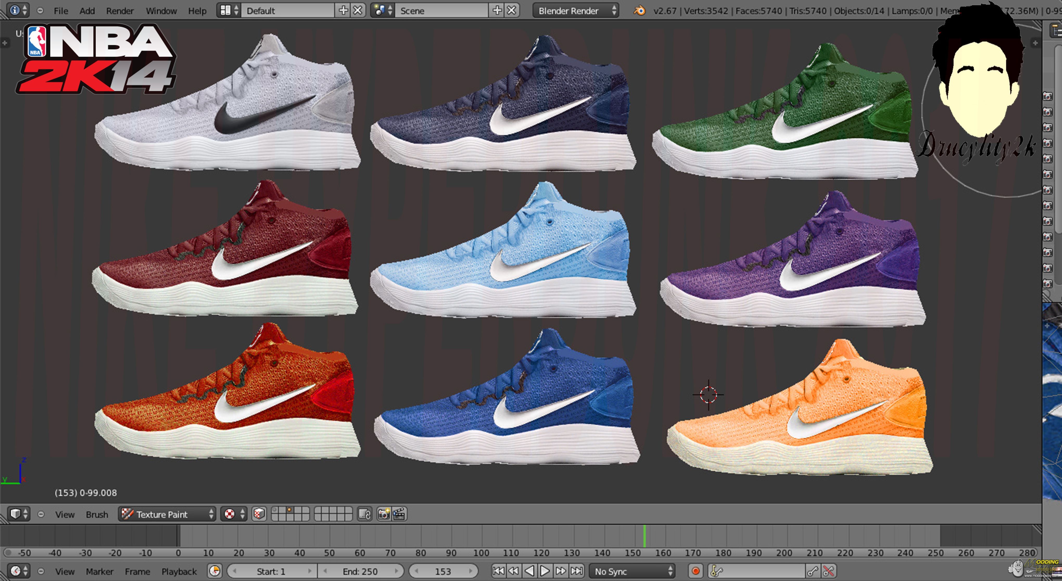The height and width of the screenshot is (581, 1062).
Task: Click the OpenGL animation clapperboard icon
Action: click(x=399, y=514)
